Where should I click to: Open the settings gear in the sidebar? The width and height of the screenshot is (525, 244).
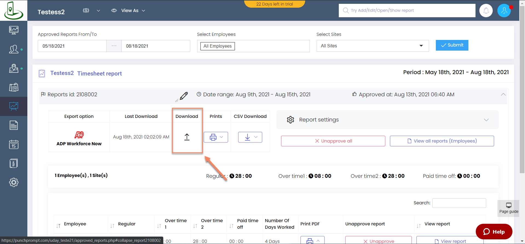[14, 182]
